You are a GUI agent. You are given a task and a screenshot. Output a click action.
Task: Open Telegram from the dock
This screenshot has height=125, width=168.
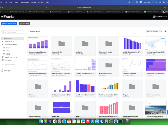97,122
